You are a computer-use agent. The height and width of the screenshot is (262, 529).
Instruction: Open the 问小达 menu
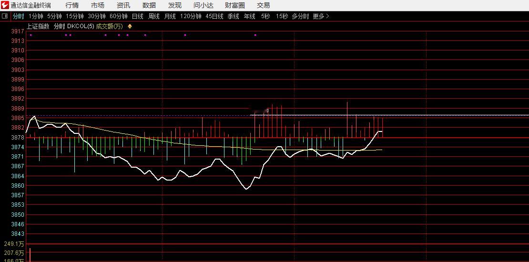[x=203, y=5]
